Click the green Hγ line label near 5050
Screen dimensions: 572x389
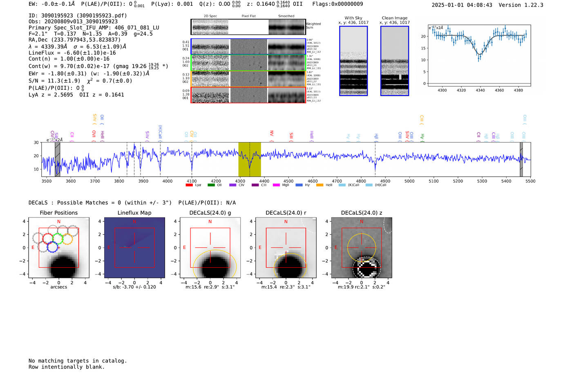pos(422,138)
